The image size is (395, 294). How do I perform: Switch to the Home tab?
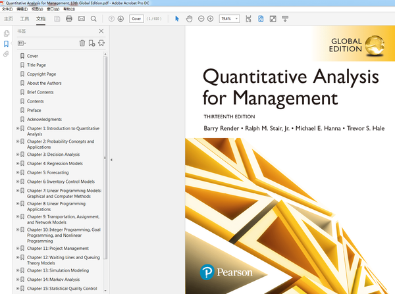tap(9, 19)
